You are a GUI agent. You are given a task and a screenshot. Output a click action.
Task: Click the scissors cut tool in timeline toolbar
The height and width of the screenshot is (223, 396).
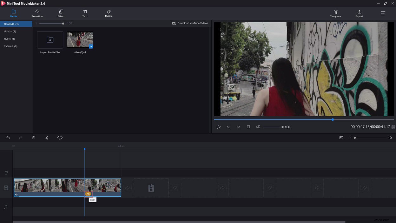pyautogui.click(x=47, y=138)
